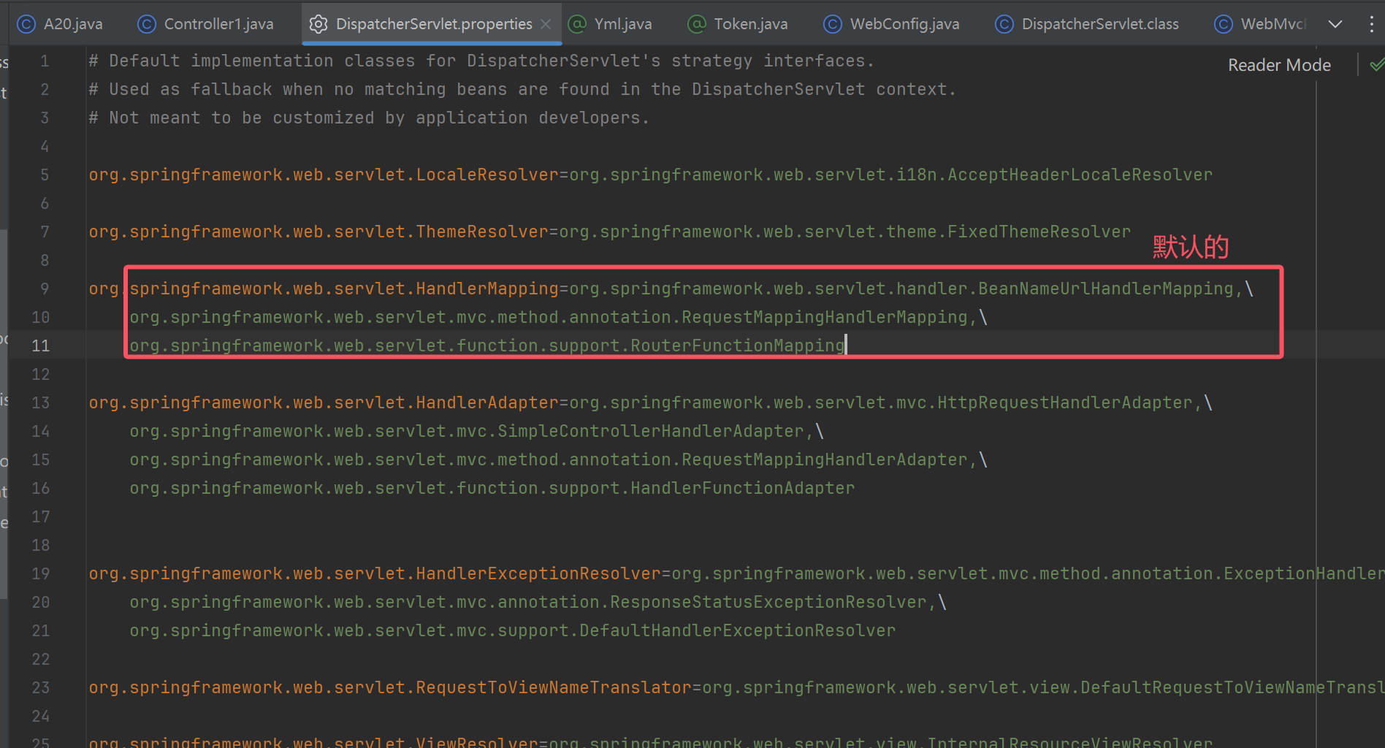Open the WebConfig.java tab
This screenshot has height=748, width=1385.
click(892, 24)
